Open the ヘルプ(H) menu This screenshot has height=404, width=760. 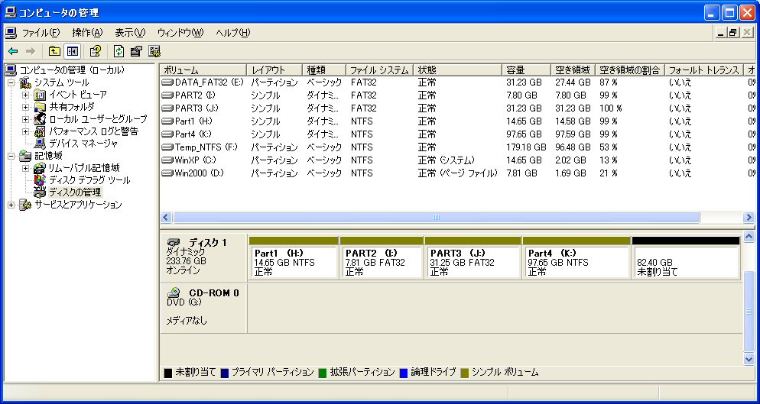click(233, 32)
